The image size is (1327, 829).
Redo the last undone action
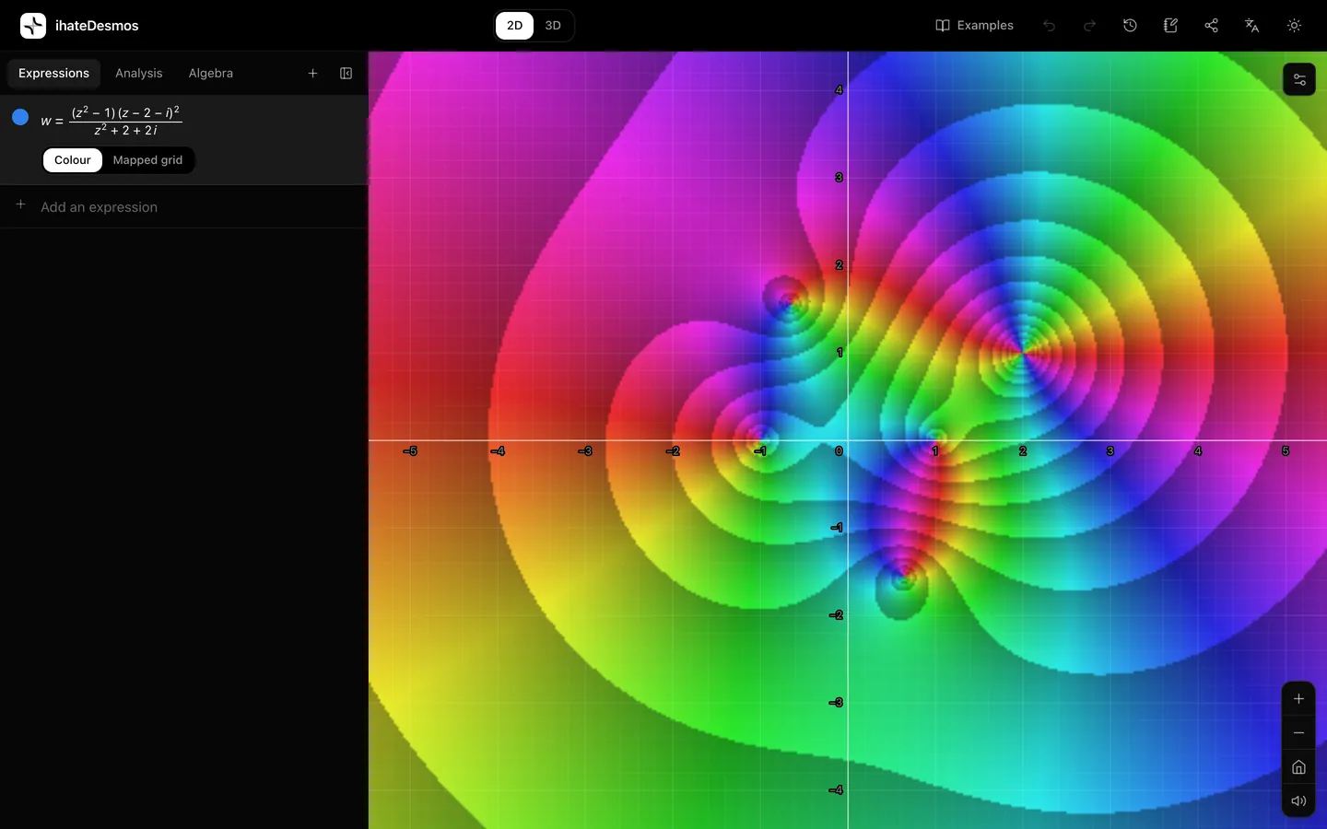(x=1089, y=26)
